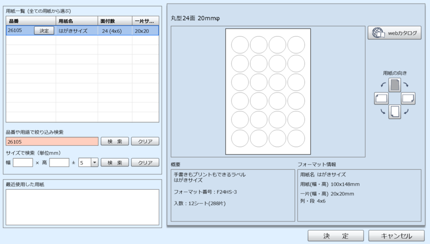Select the はがきサイズ paper row
The height and width of the screenshot is (244, 430).
77,31
